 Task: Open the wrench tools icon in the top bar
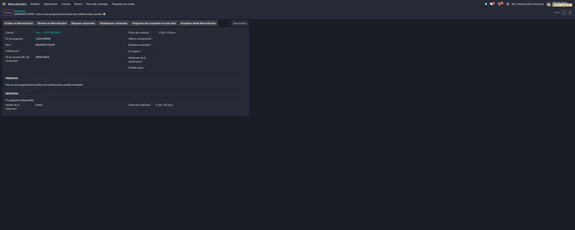coord(508,4)
